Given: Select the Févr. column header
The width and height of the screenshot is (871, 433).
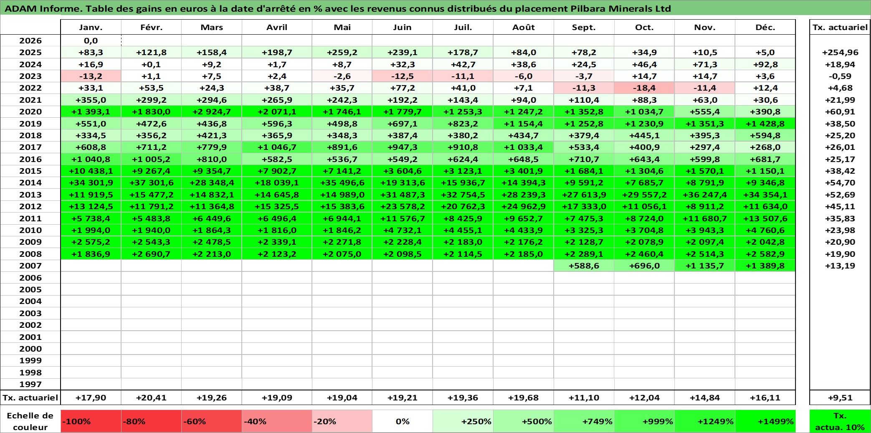Looking at the screenshot, I should pos(151,27).
